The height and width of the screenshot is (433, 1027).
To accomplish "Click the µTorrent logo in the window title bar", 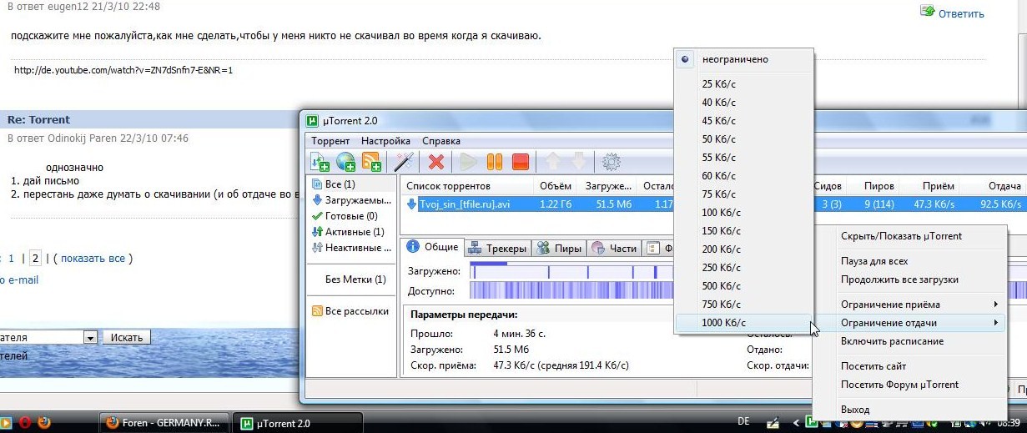I will click(312, 120).
